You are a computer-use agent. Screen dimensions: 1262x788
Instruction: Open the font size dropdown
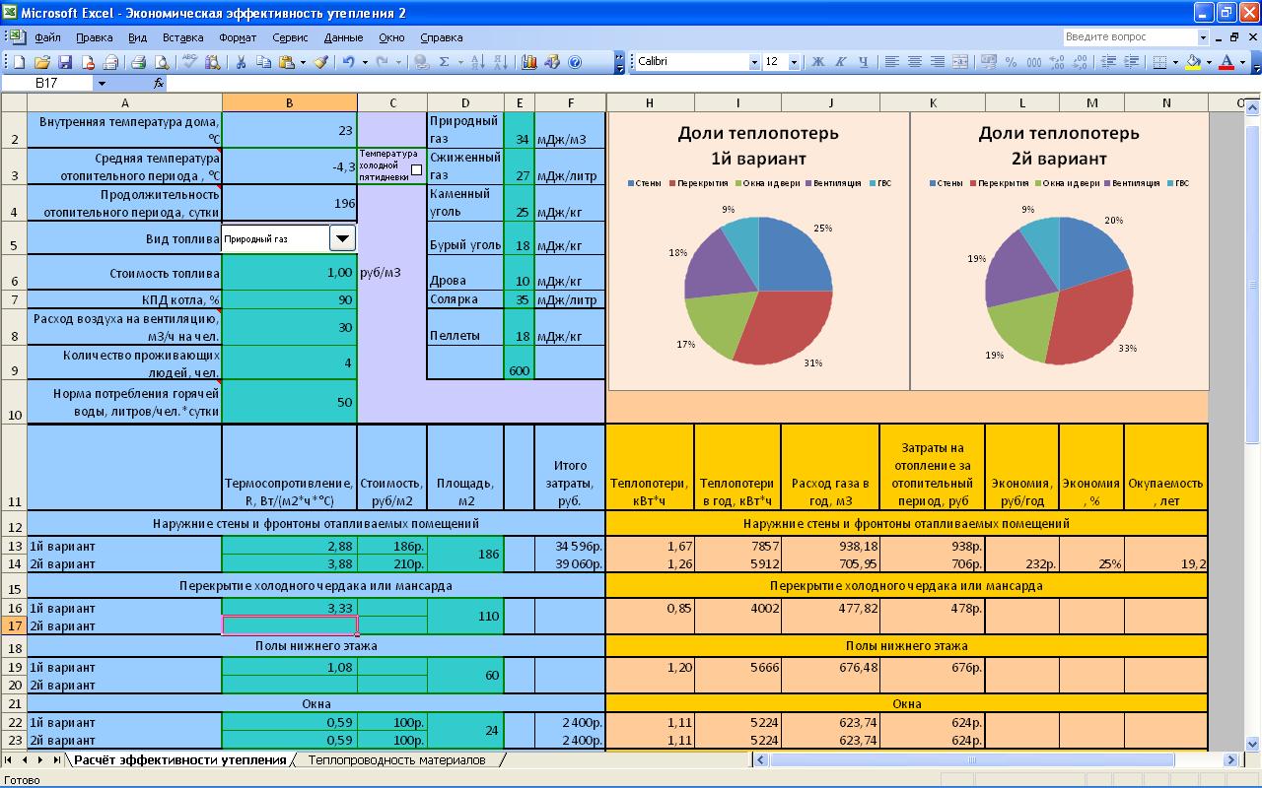[x=795, y=62]
